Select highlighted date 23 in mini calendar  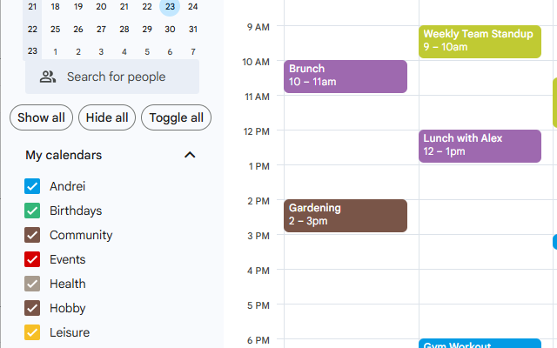[170, 7]
